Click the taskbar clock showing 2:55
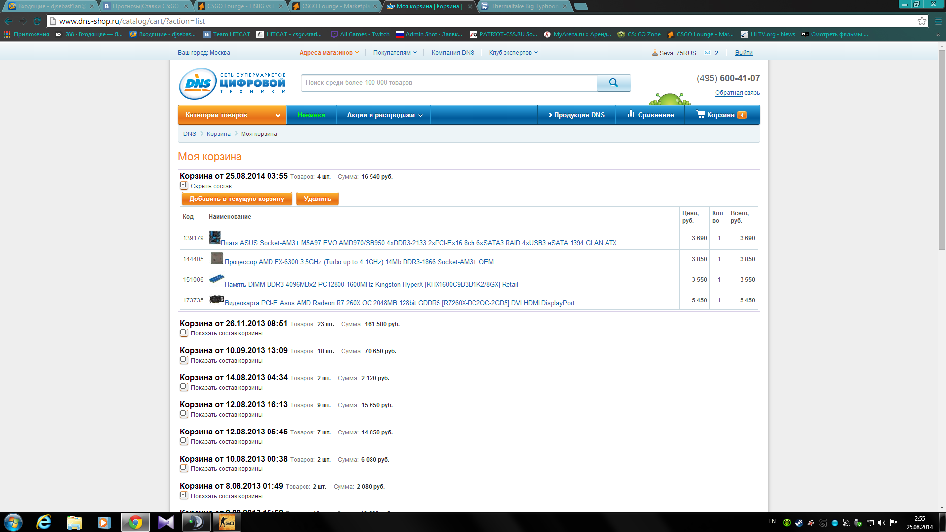The image size is (946, 532). pos(919,523)
